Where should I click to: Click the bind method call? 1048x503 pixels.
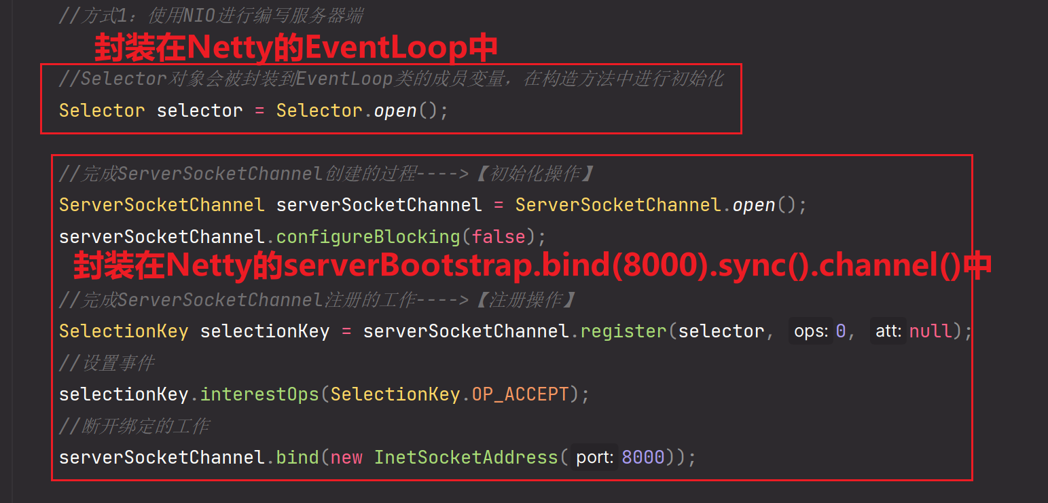[x=297, y=457]
